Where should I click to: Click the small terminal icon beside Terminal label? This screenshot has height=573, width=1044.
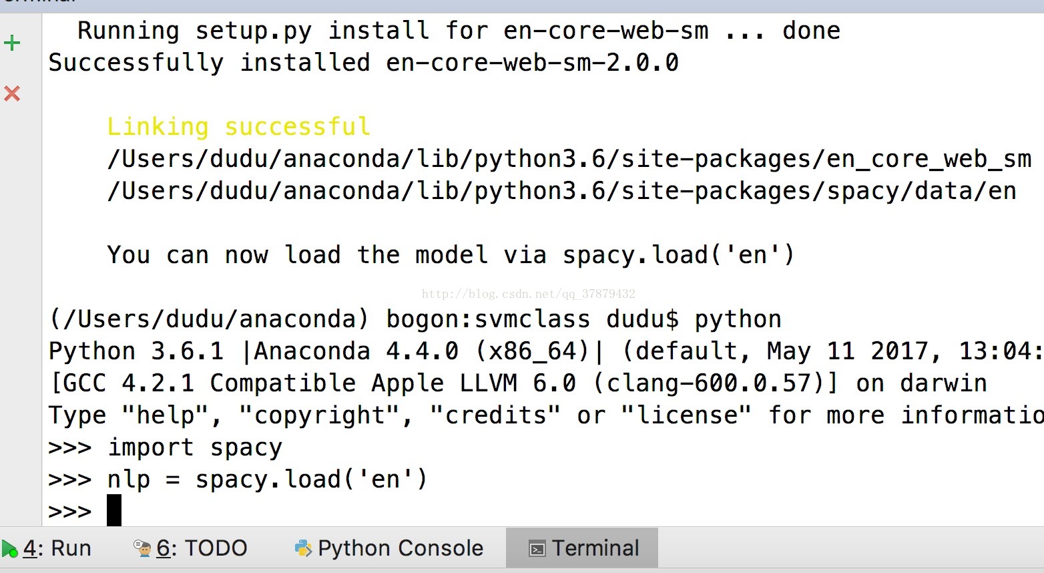pos(537,549)
